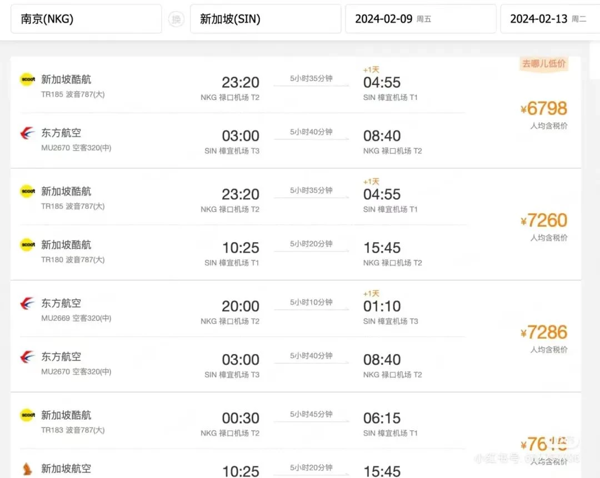The width and height of the screenshot is (600, 478).
Task: Click the 15:45 arrival time of flight TR180
Action: click(382, 248)
